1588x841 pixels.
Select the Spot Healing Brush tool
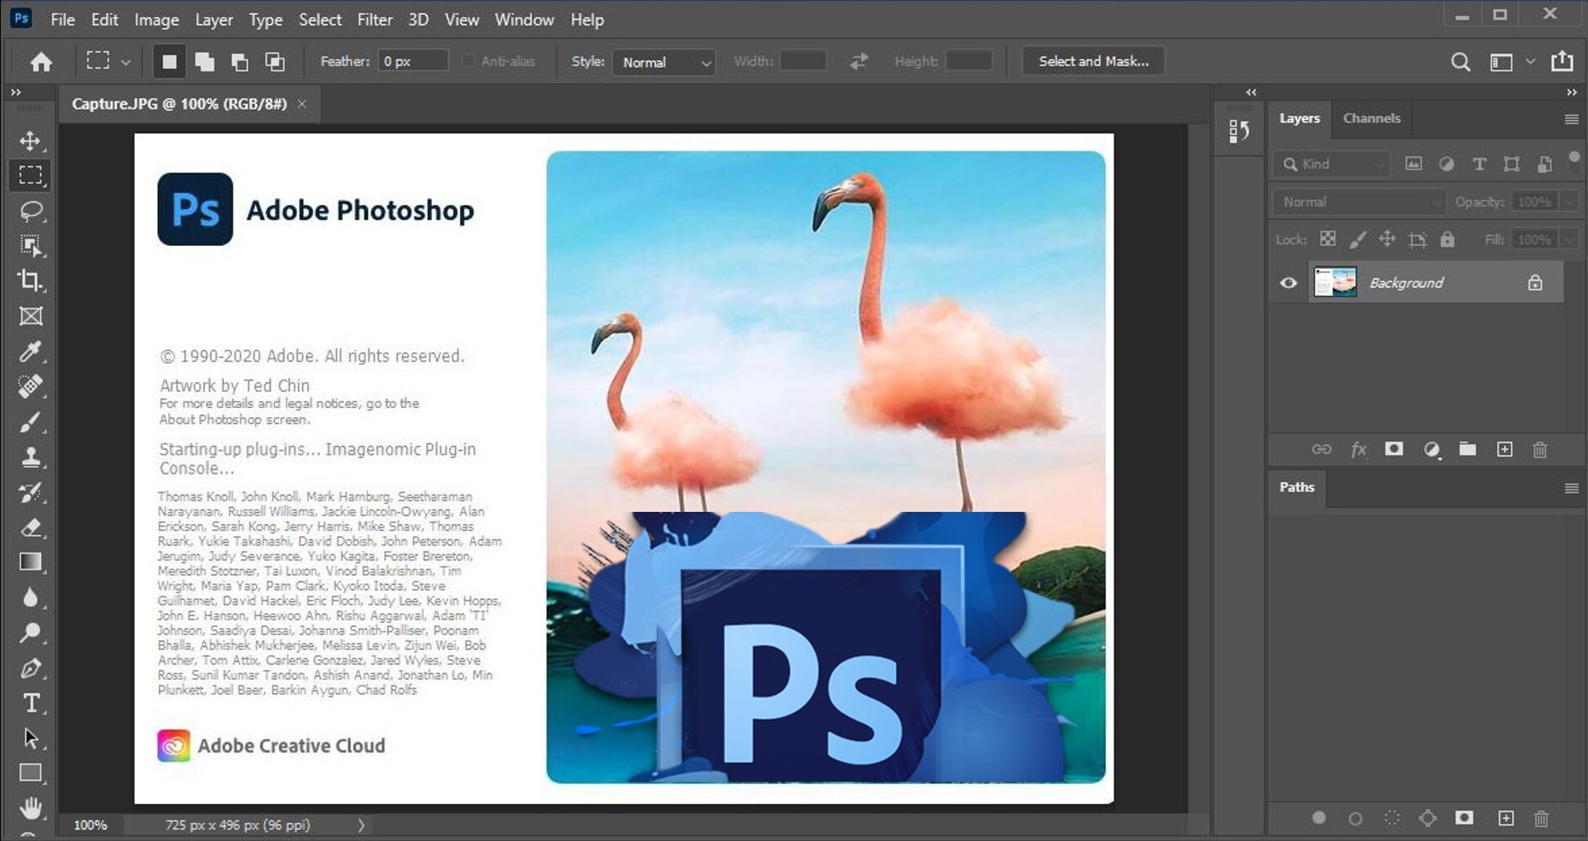(30, 387)
